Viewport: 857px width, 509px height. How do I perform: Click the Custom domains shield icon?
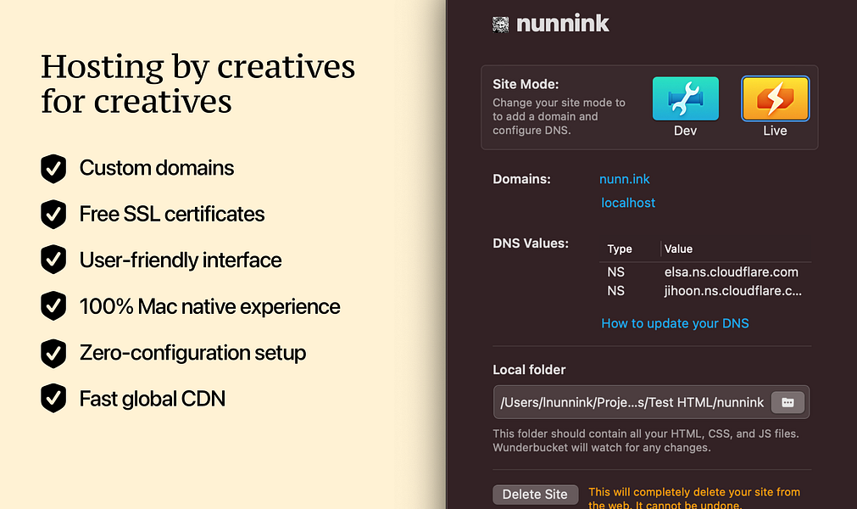click(x=53, y=168)
